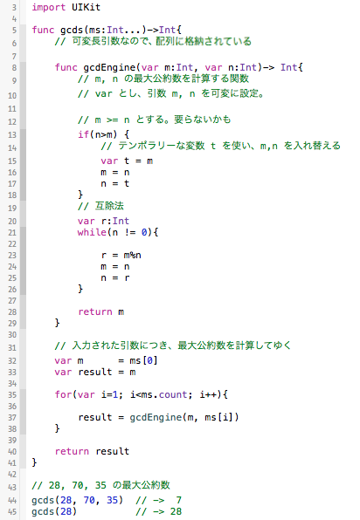The height and width of the screenshot is (520, 360).
Task: Click the closing brace on line 29
Action: 57,323
